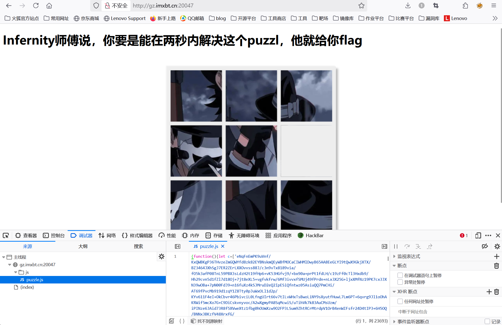
Task: Collapse the js folder node
Action: tap(16, 272)
